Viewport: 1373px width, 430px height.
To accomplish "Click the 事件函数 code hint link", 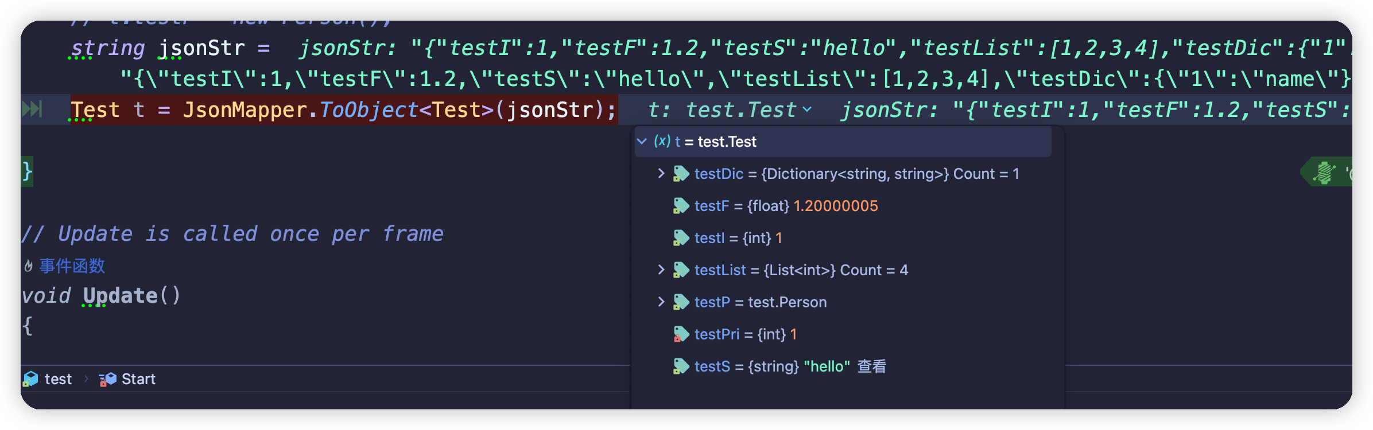I will pos(72,266).
